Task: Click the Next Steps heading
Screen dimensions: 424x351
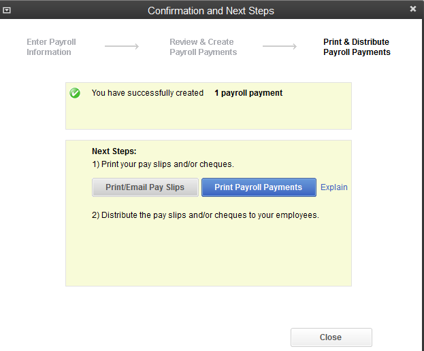Action: [114, 151]
